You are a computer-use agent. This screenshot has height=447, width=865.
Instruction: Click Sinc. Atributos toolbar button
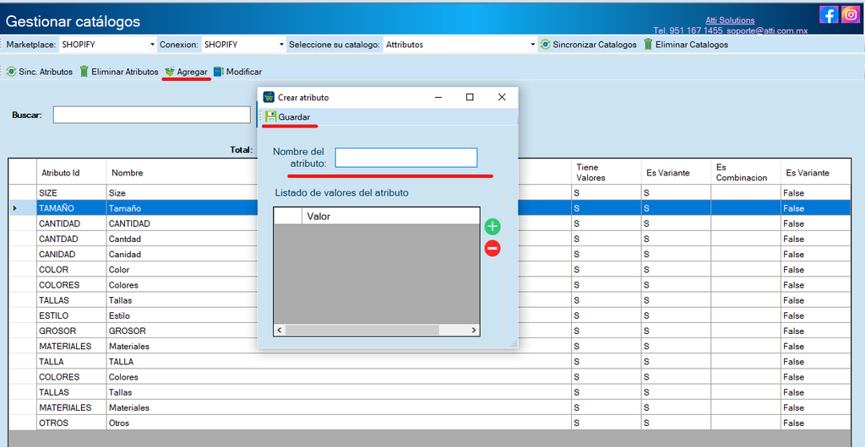[39, 72]
